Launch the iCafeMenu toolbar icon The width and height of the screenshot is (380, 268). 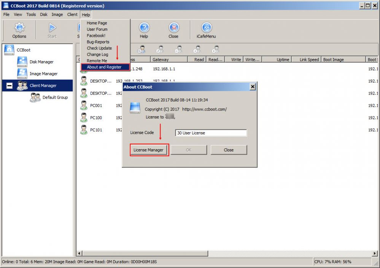[x=206, y=30]
